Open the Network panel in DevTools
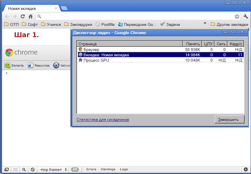 click(62, 65)
